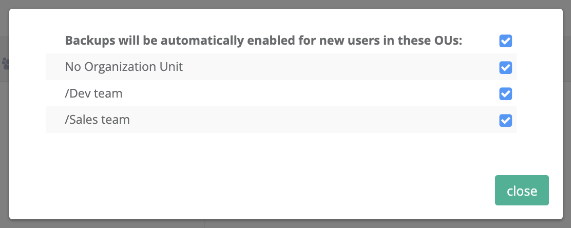Select the "/Dev team" label text
571x228 pixels.
tap(93, 93)
